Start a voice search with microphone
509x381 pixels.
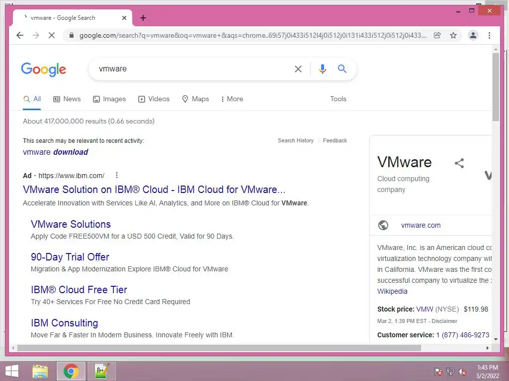tap(322, 68)
